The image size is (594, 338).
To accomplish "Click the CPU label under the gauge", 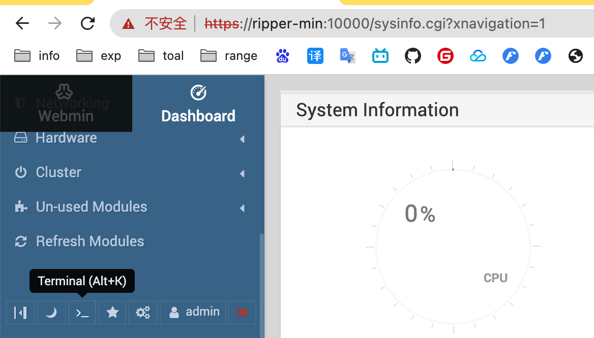I will pos(495,278).
